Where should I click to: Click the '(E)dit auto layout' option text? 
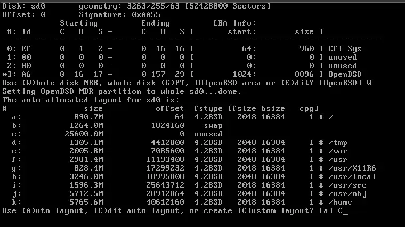139,210
